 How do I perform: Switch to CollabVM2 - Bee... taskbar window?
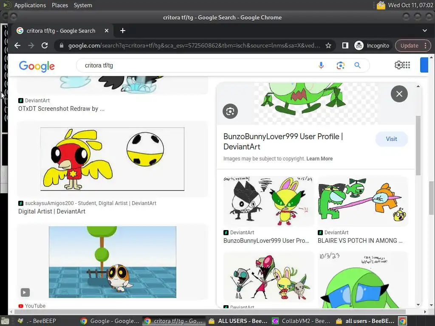pos(301,321)
